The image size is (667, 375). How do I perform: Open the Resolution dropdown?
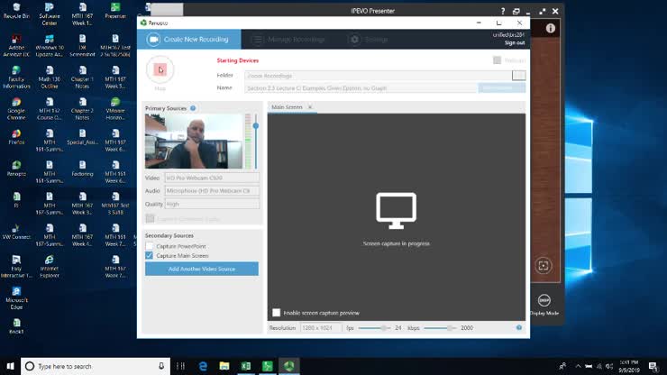320,328
